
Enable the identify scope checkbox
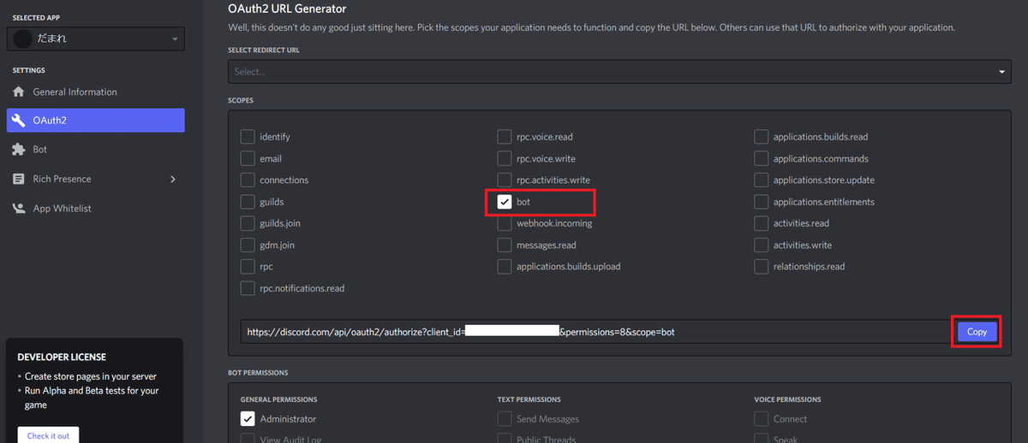(248, 137)
